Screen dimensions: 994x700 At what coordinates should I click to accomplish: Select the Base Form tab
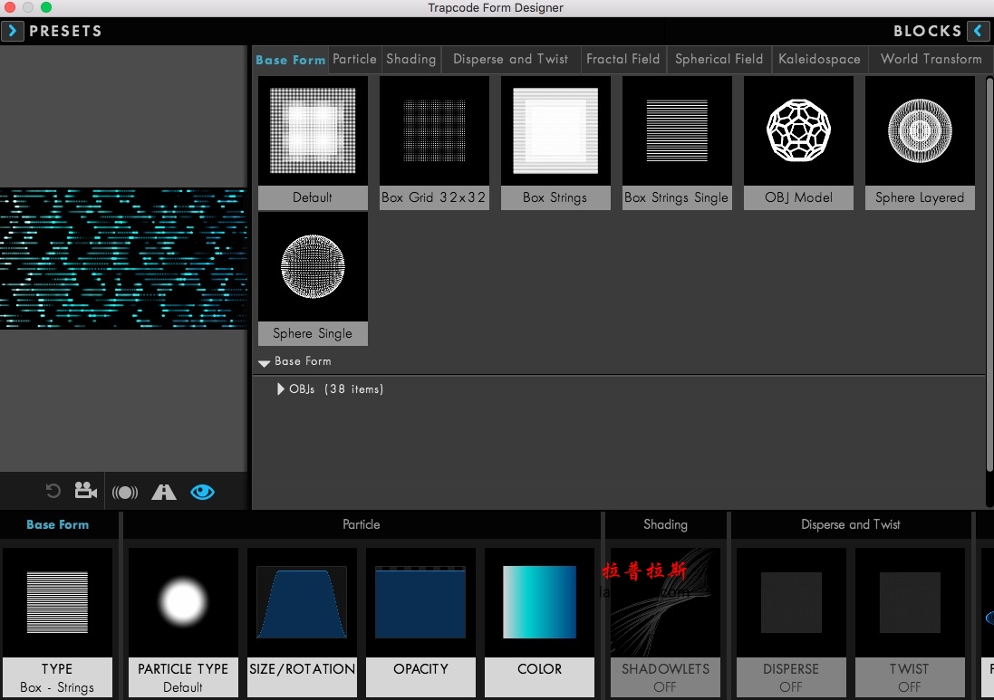tap(290, 60)
